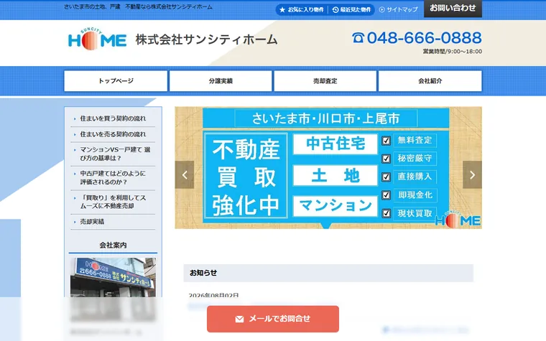Click the 株式会社サンシティホーム title text

206,39
